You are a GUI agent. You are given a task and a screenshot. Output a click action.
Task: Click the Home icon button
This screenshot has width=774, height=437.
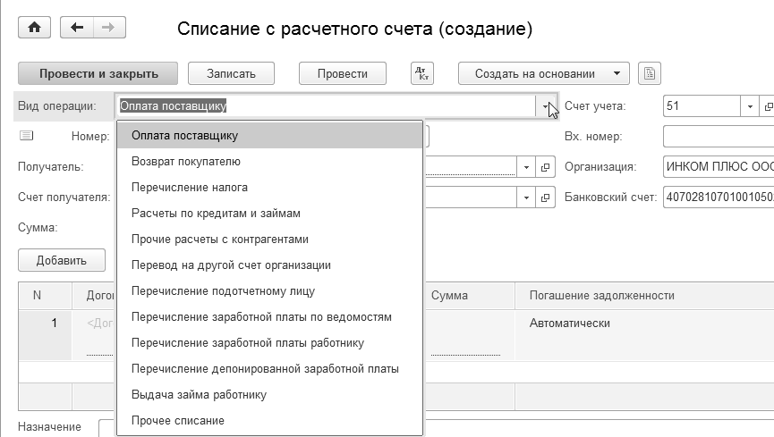coord(35,28)
